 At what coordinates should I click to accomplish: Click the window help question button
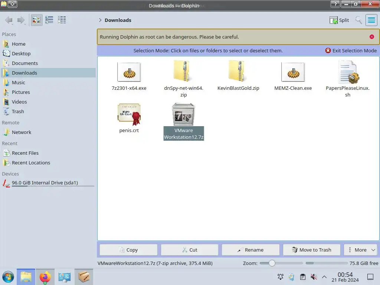click(x=335, y=4)
